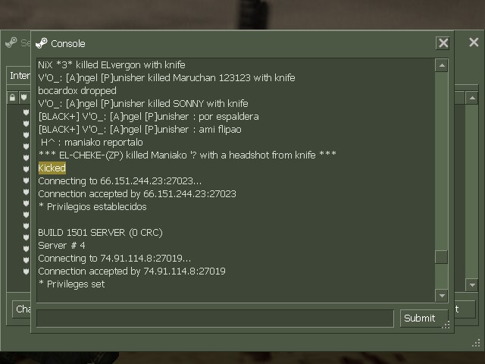This screenshot has height=364, width=485.
Task: Click the shield secure column header icon
Action: [23, 98]
